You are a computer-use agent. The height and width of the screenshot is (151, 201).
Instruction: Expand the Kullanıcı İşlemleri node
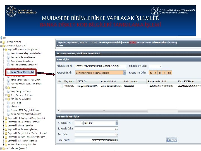(x=1, y=42)
